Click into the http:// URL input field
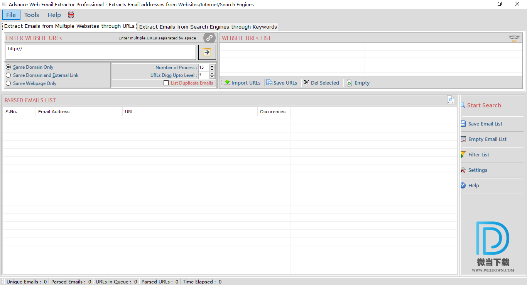Screen dimensions: 527x285 tap(101, 52)
